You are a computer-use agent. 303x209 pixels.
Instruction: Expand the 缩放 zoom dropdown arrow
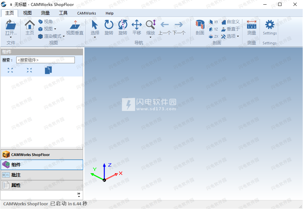click(151, 37)
